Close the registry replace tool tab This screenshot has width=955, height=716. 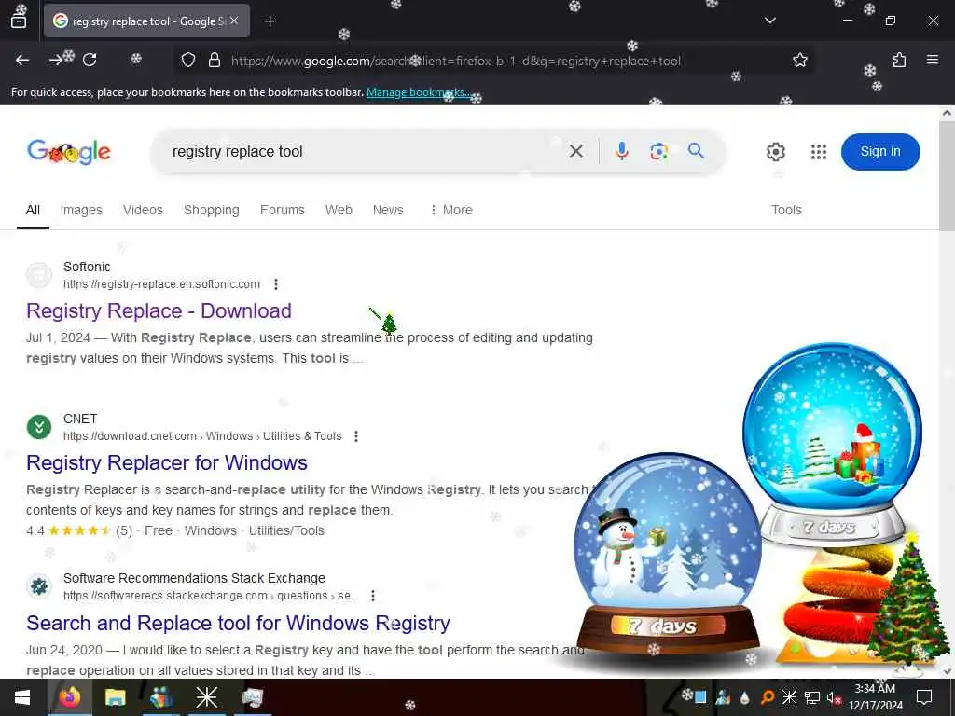[234, 21]
